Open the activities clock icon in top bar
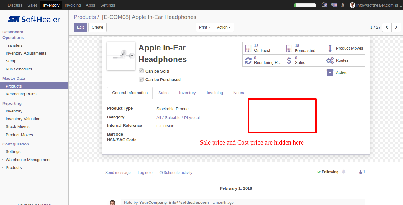Viewport: 403px width, 205px height. tap(324, 5)
